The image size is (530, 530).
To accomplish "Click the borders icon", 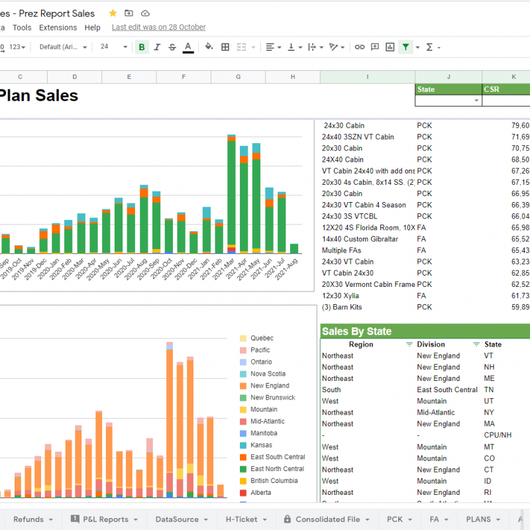I will [225, 47].
